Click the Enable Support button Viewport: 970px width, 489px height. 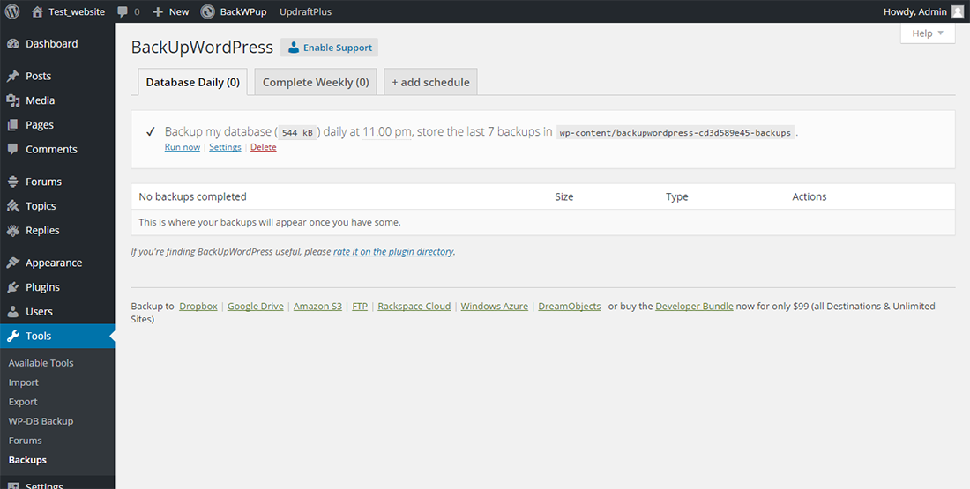pyautogui.click(x=329, y=48)
